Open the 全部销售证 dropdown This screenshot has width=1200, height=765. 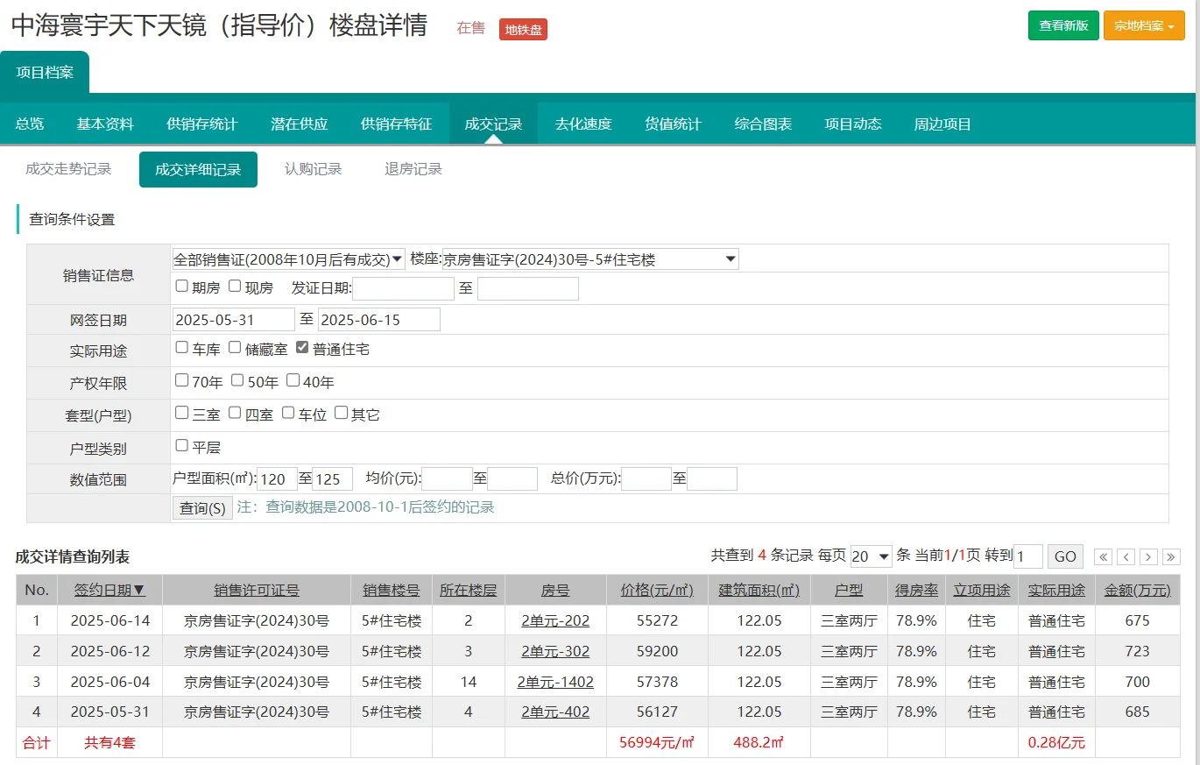point(288,259)
